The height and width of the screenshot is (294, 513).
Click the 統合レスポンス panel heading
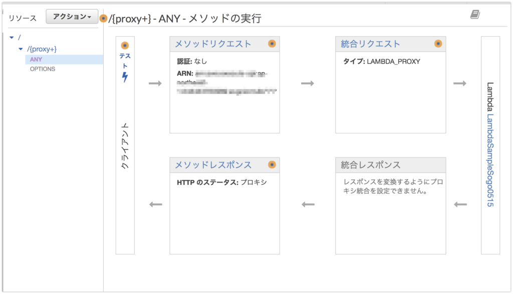(371, 164)
